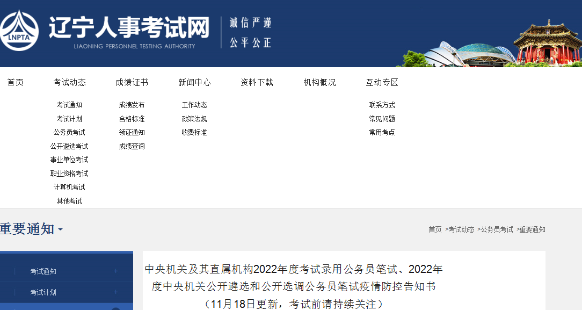Click the article title about 2022年度考试录用公务员笔试
This screenshot has height=310, width=582.
tap(294, 286)
